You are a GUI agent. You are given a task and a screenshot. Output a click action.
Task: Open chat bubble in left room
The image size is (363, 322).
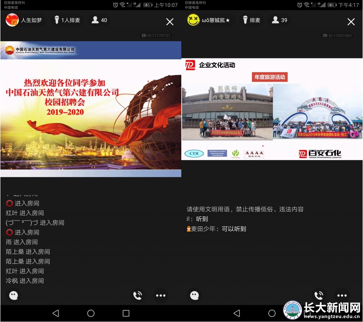[x=14, y=295]
